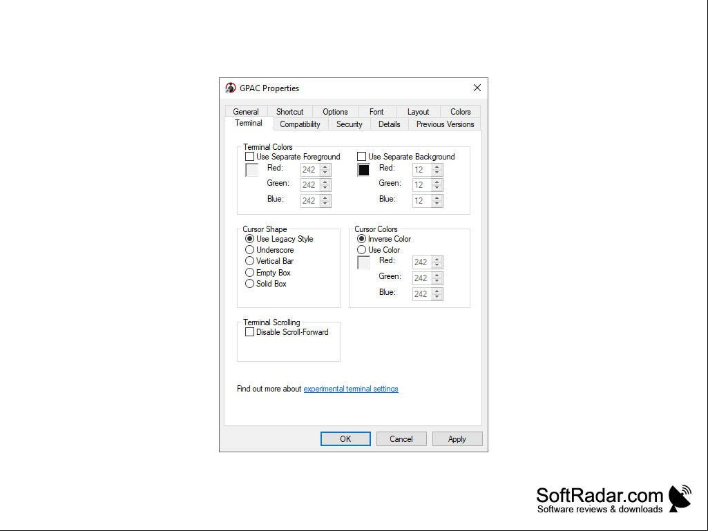Screen dimensions: 708x531
Task: Tick the Disable Scroll-Forward checkbox
Action: click(x=249, y=332)
